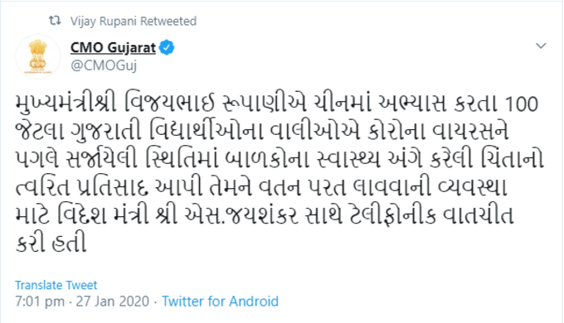The height and width of the screenshot is (323, 564).
Task: Open the CMO Gujarat profile name link
Action: pos(113,47)
